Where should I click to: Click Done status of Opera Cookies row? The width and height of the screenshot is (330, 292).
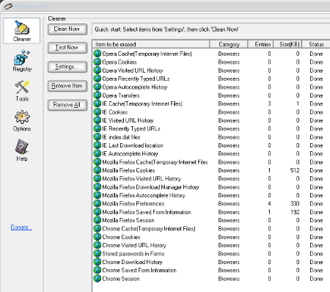[x=316, y=62]
